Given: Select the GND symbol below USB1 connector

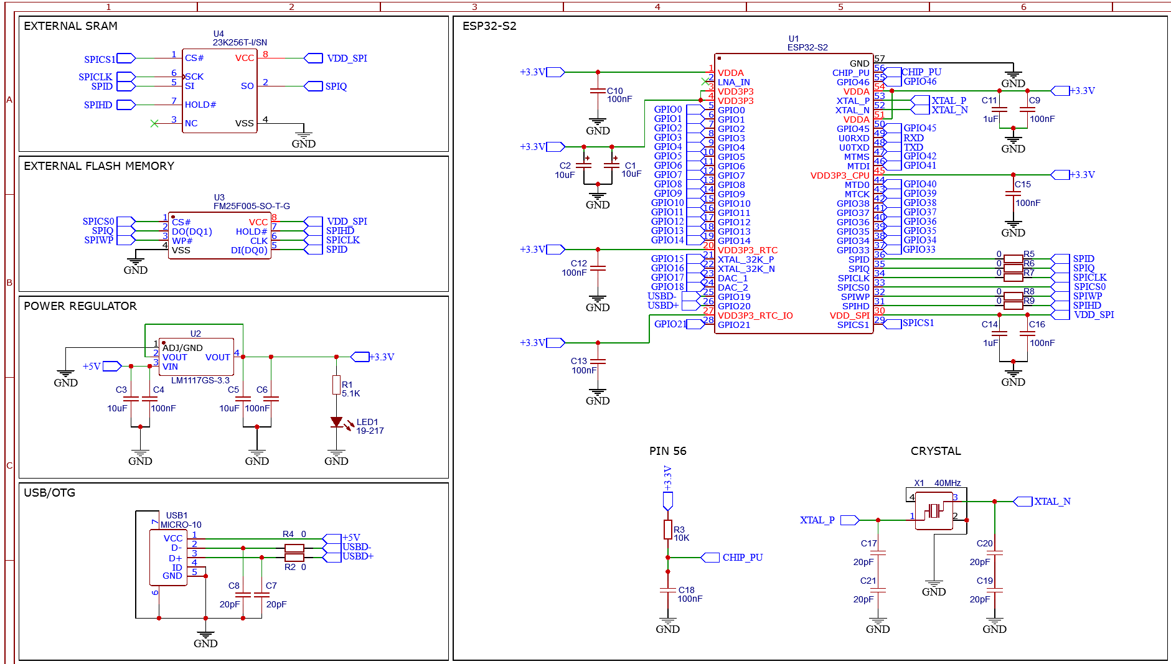Looking at the screenshot, I should click(205, 640).
